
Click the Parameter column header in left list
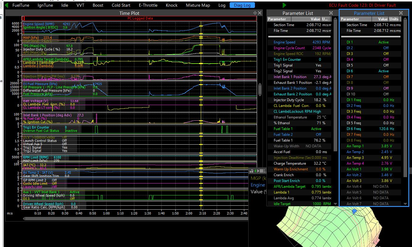coord(277,19)
